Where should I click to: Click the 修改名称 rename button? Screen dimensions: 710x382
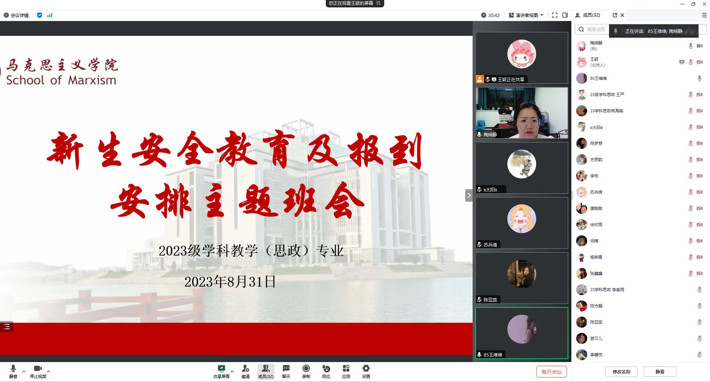pyautogui.click(x=621, y=372)
